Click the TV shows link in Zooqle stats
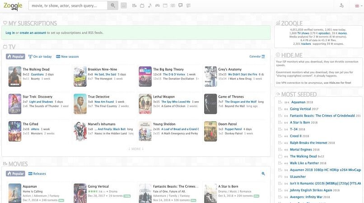 tap(303, 33)
